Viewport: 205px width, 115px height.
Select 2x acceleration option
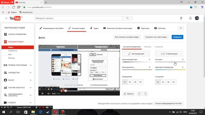point(163,82)
